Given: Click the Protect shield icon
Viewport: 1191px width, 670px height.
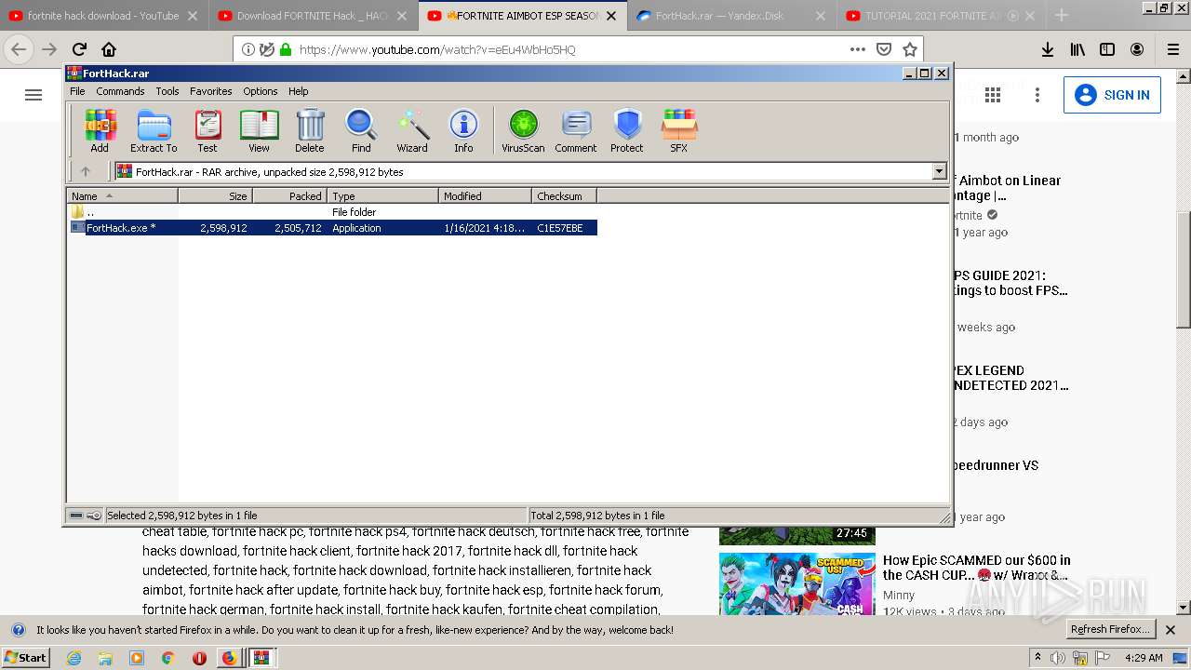Looking at the screenshot, I should [x=627, y=130].
